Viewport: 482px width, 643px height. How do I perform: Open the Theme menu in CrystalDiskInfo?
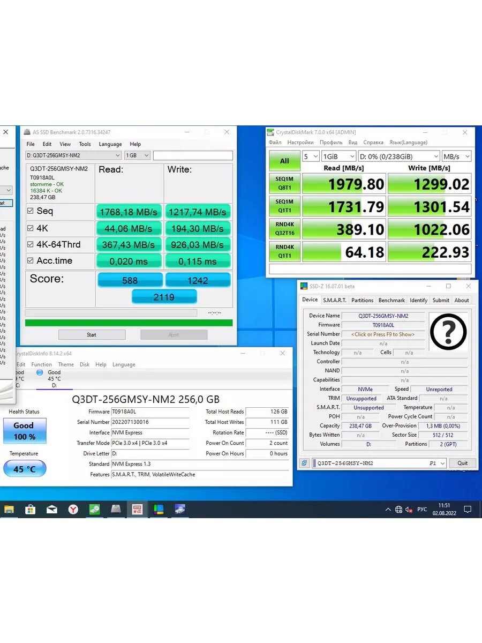click(x=66, y=364)
